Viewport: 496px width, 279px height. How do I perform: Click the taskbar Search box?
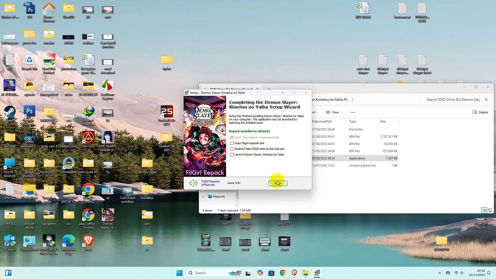[215, 273]
